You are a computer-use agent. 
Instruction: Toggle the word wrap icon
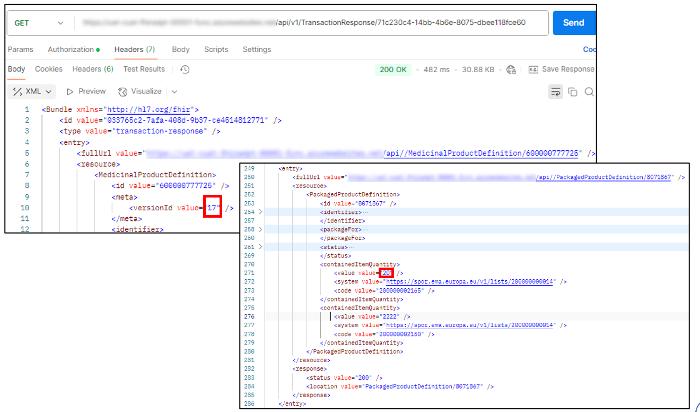pyautogui.click(x=555, y=92)
